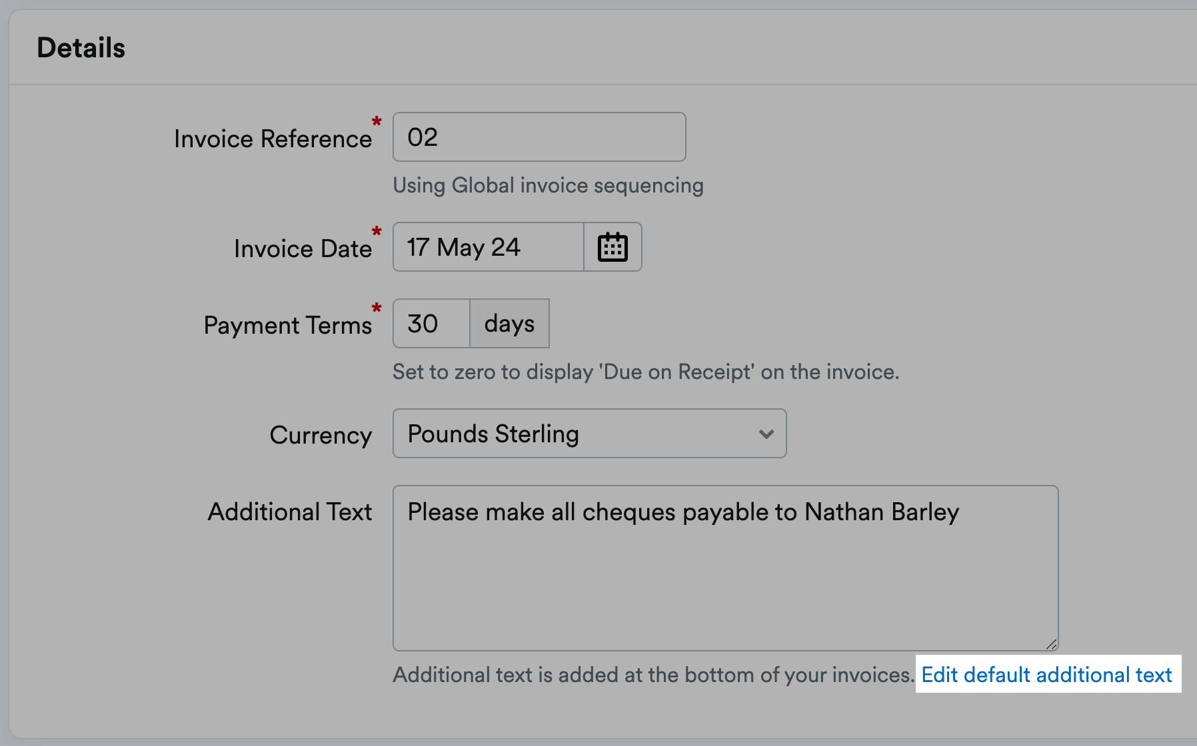This screenshot has height=746, width=1197.
Task: Click the Invoice Reference label
Action: [273, 139]
